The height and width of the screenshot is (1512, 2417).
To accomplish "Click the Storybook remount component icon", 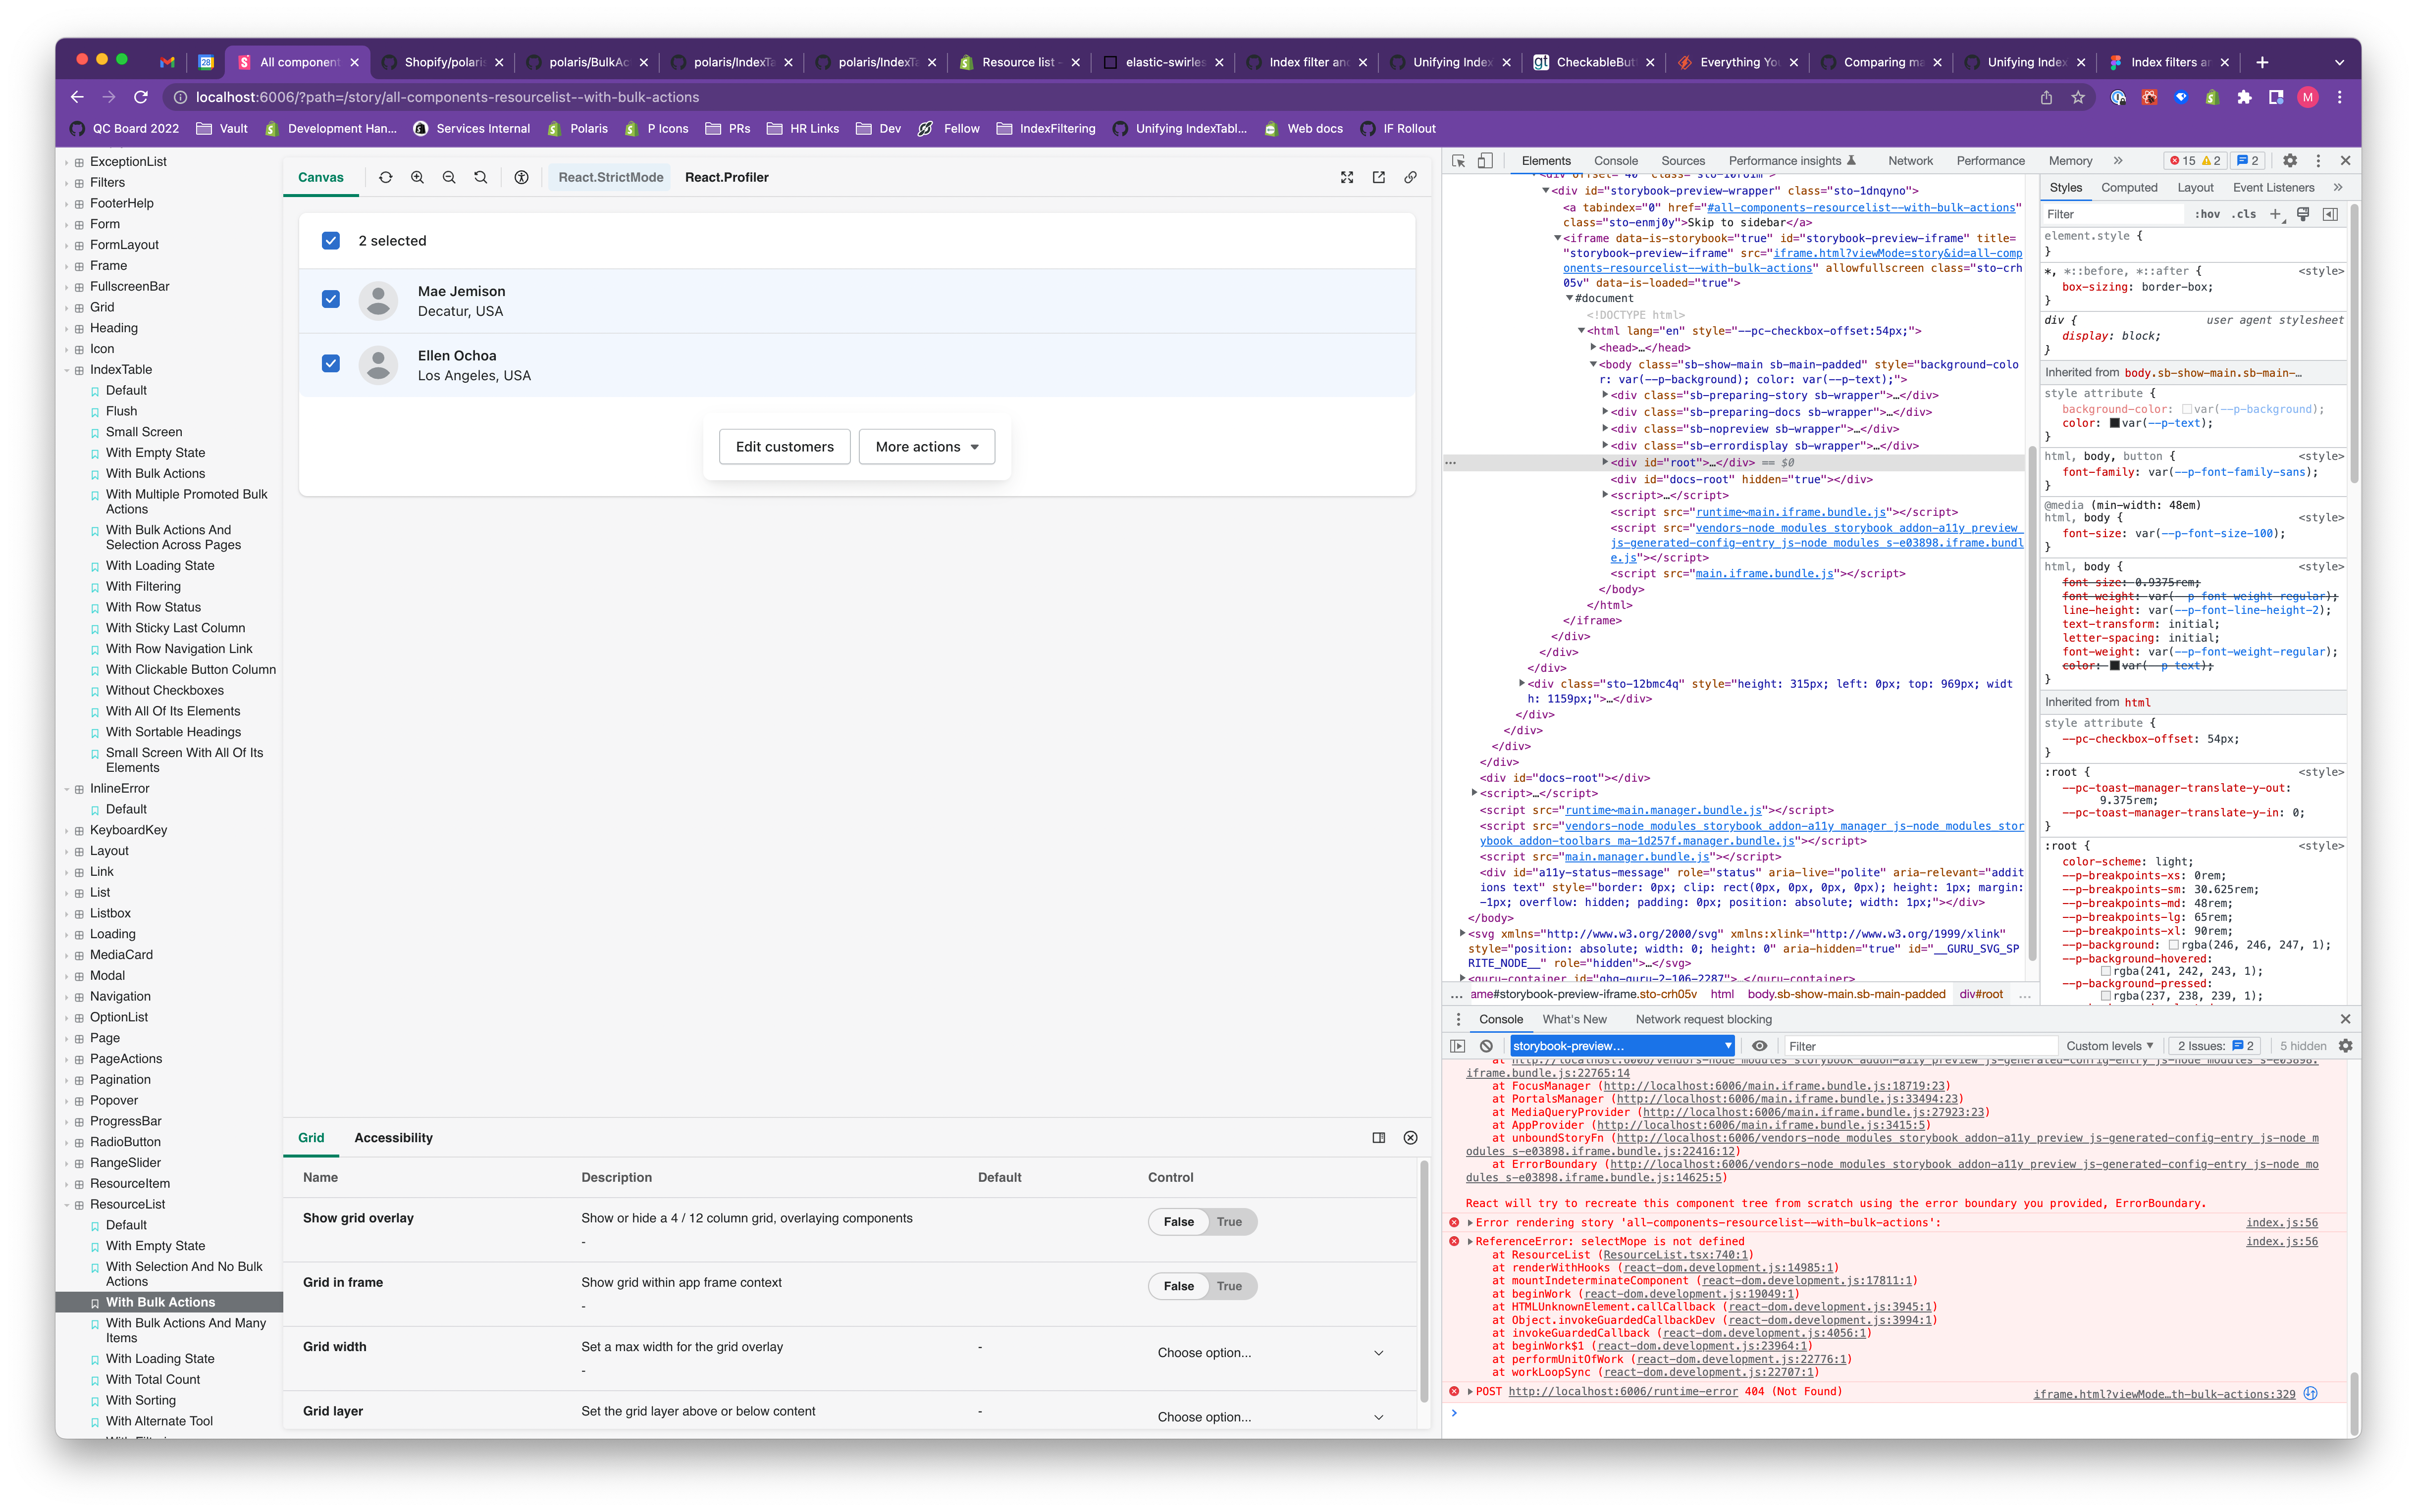I will point(385,177).
